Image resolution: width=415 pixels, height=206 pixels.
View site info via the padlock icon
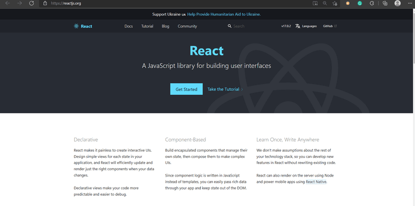[x=45, y=4]
